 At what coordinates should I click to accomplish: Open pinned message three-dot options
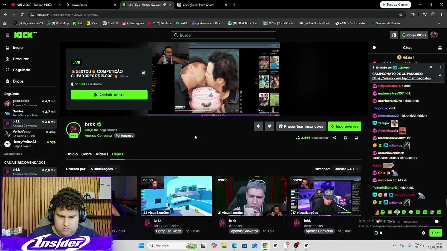(440, 68)
